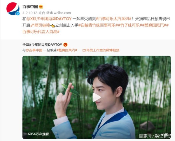Click the chain link icon before 网页链接
The width and height of the screenshot is (175, 141).
[32, 26]
